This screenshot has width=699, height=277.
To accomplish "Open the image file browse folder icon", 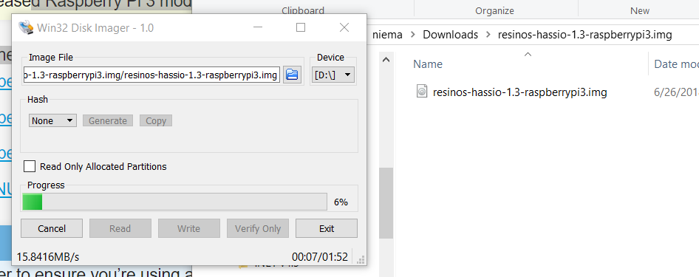I will click(293, 75).
